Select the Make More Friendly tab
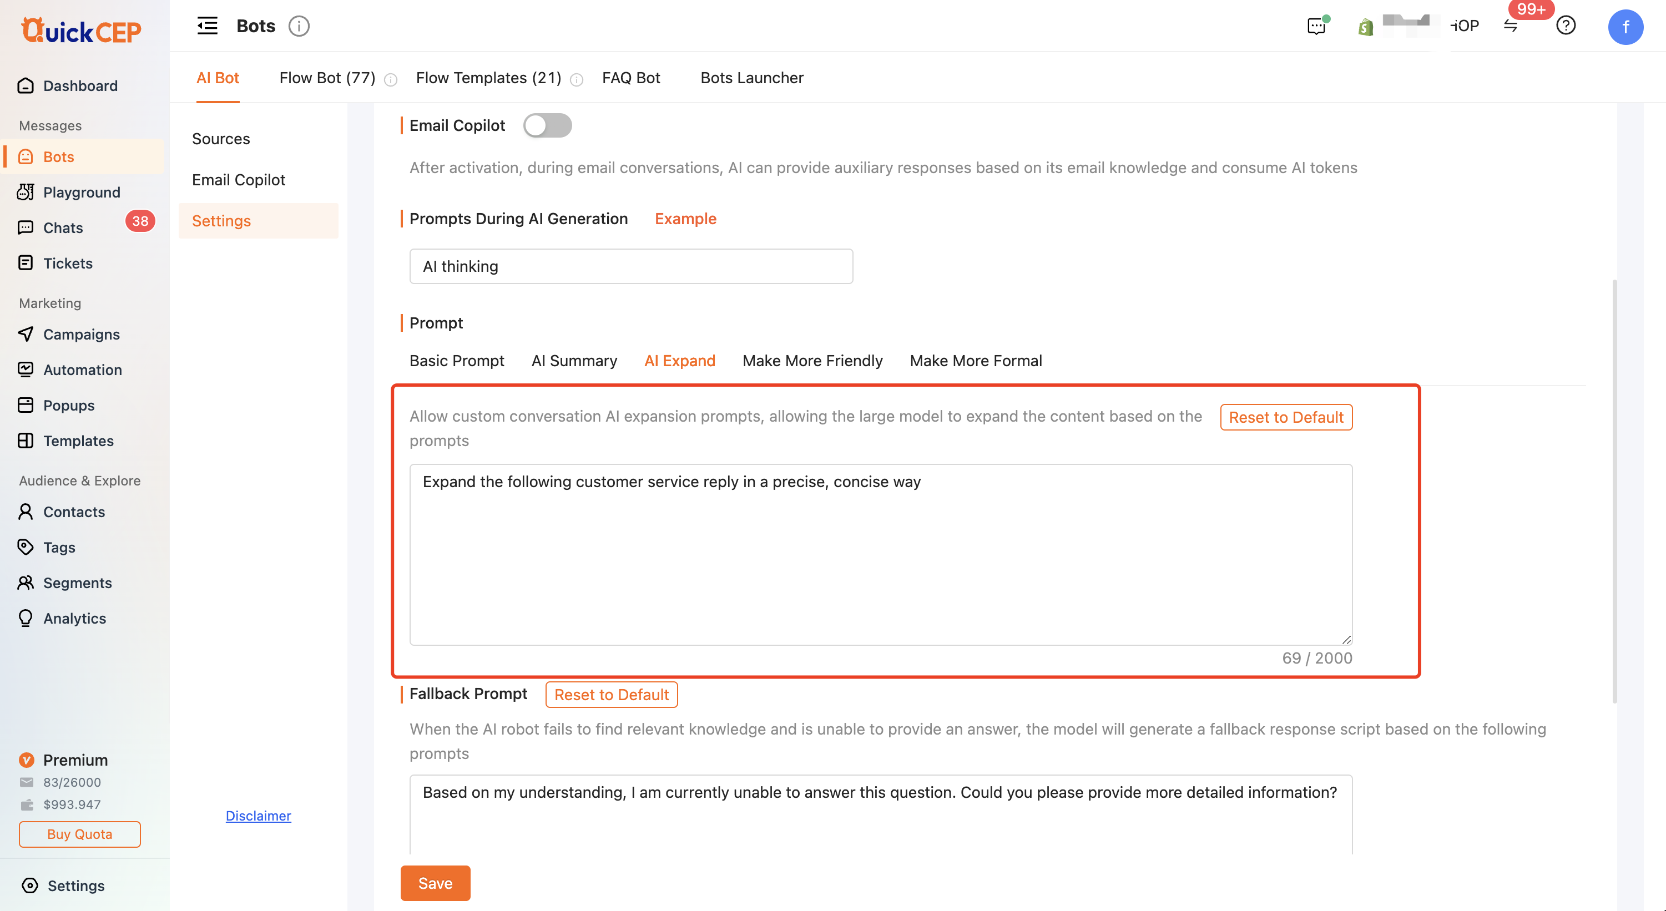This screenshot has height=911, width=1666. click(x=812, y=361)
